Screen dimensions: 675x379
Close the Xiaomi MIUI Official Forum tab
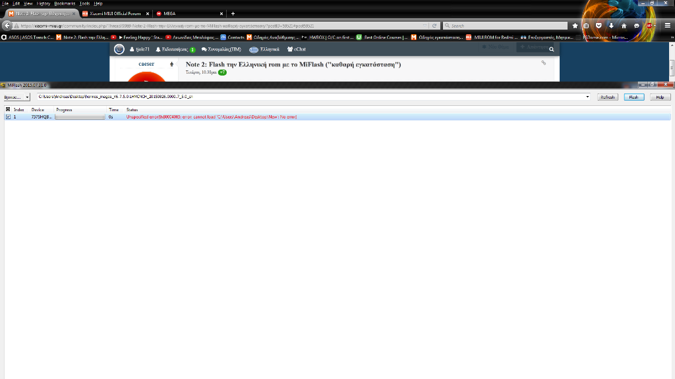[147, 14]
